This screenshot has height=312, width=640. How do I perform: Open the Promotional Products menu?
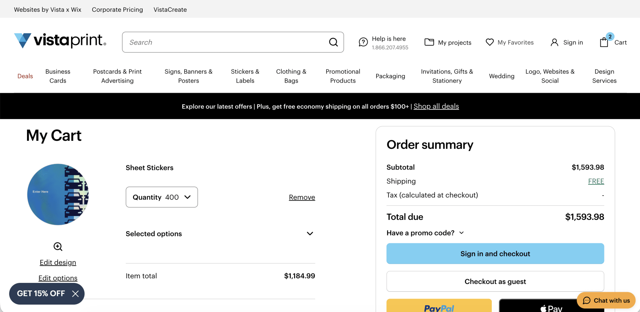(x=343, y=76)
